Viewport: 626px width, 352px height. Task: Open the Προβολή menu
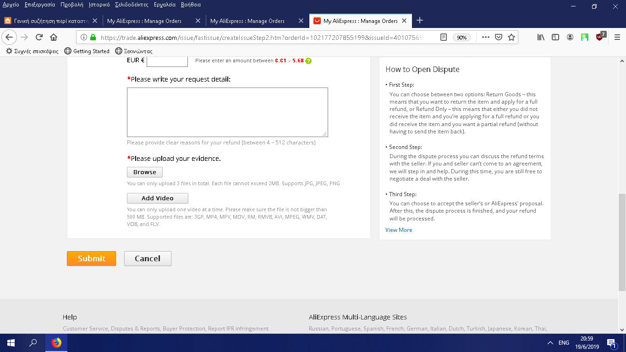coord(71,5)
